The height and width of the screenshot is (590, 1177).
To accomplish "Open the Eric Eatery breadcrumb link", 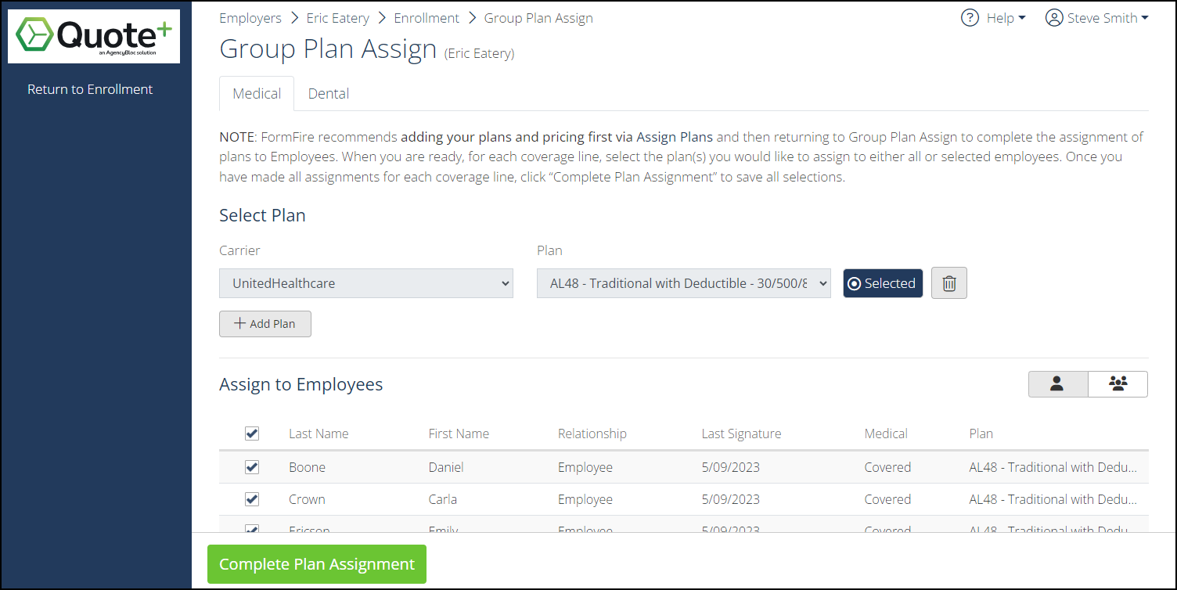I will [x=337, y=17].
